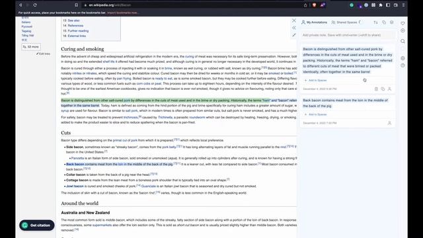Open Brave rewards triangle icon
This screenshot has width=423, height=238.
323,5
